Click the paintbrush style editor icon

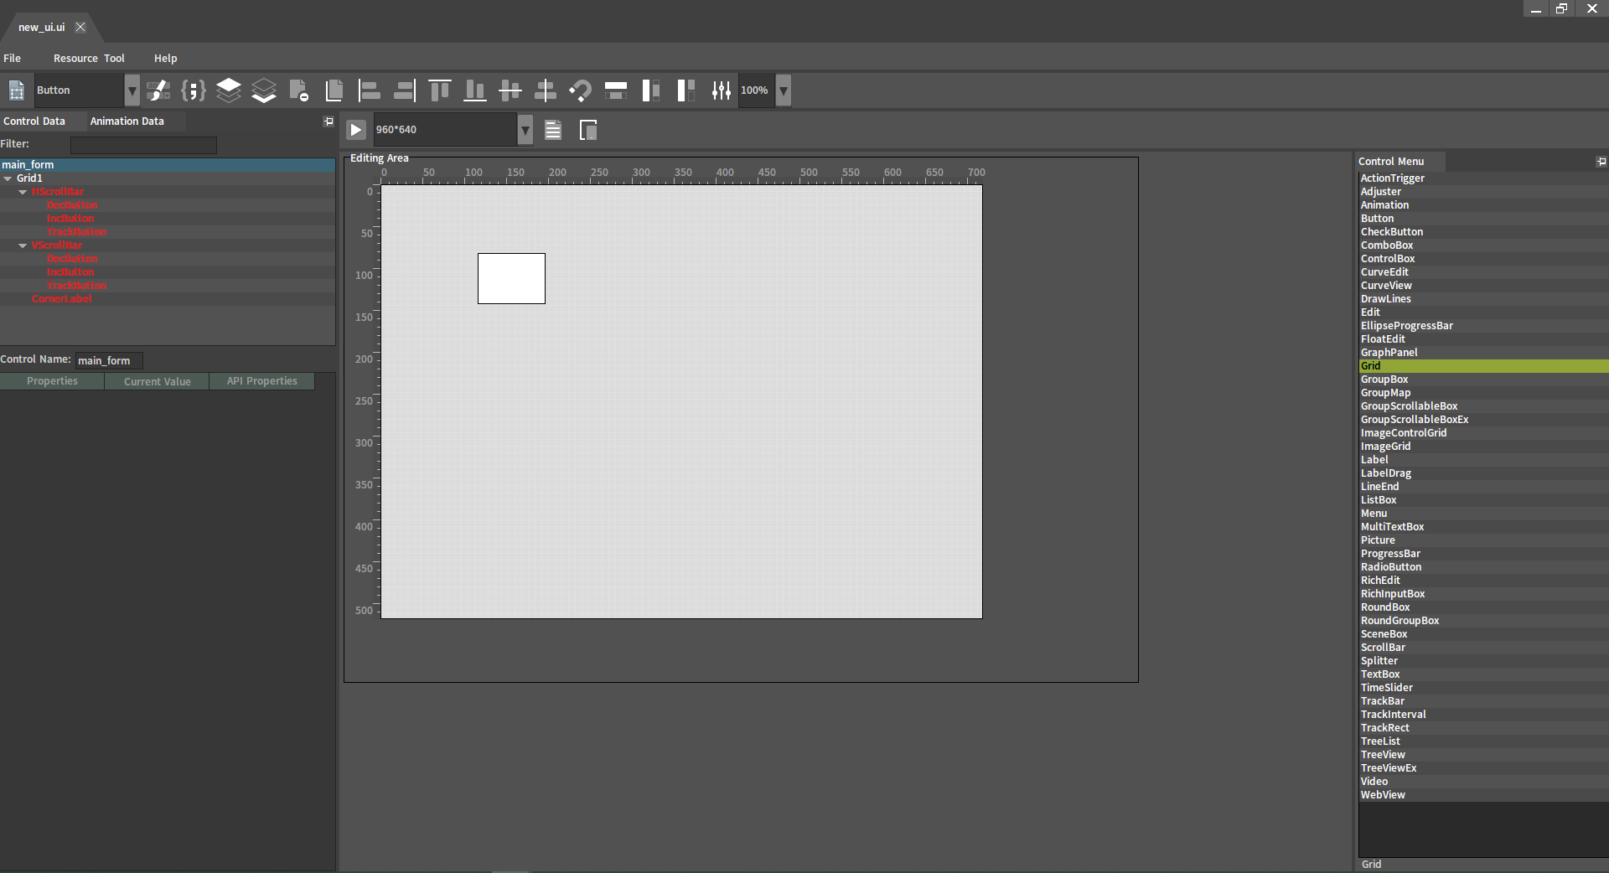[158, 90]
